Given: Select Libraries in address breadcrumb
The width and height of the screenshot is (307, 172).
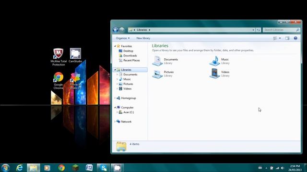Looking at the screenshot, I should click(142, 30).
